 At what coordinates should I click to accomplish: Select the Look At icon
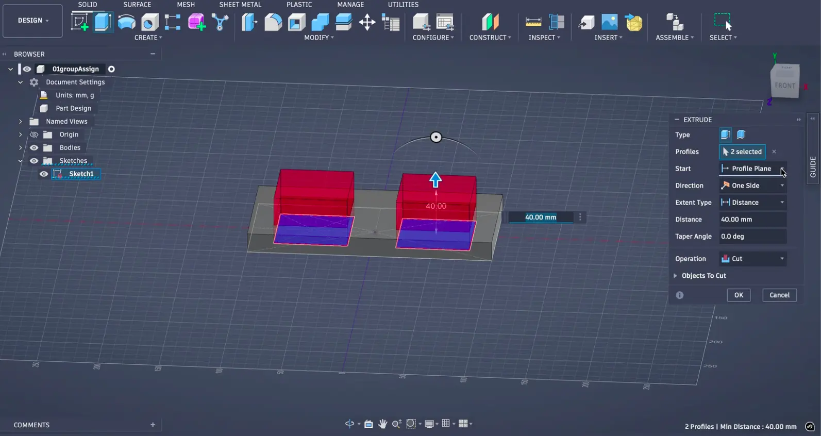click(368, 424)
